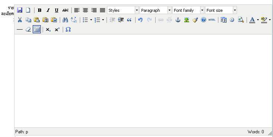Cut selection with scissors icon
273x137 pixels.
pyautogui.click(x=19, y=20)
